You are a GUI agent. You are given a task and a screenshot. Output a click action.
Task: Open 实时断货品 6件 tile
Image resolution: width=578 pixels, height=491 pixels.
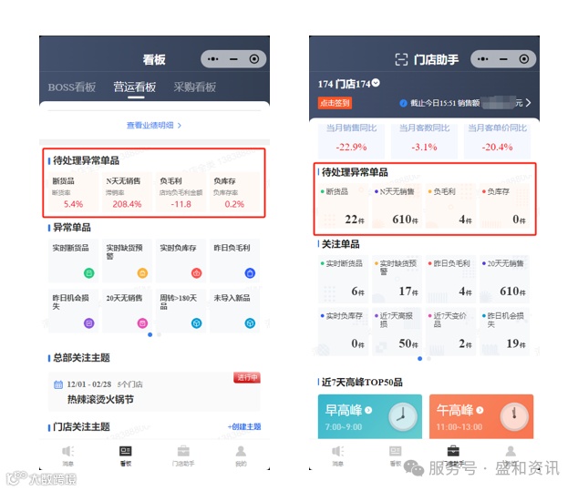[343, 279]
